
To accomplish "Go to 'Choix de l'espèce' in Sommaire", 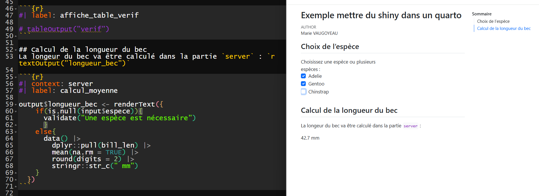I will 493,21.
